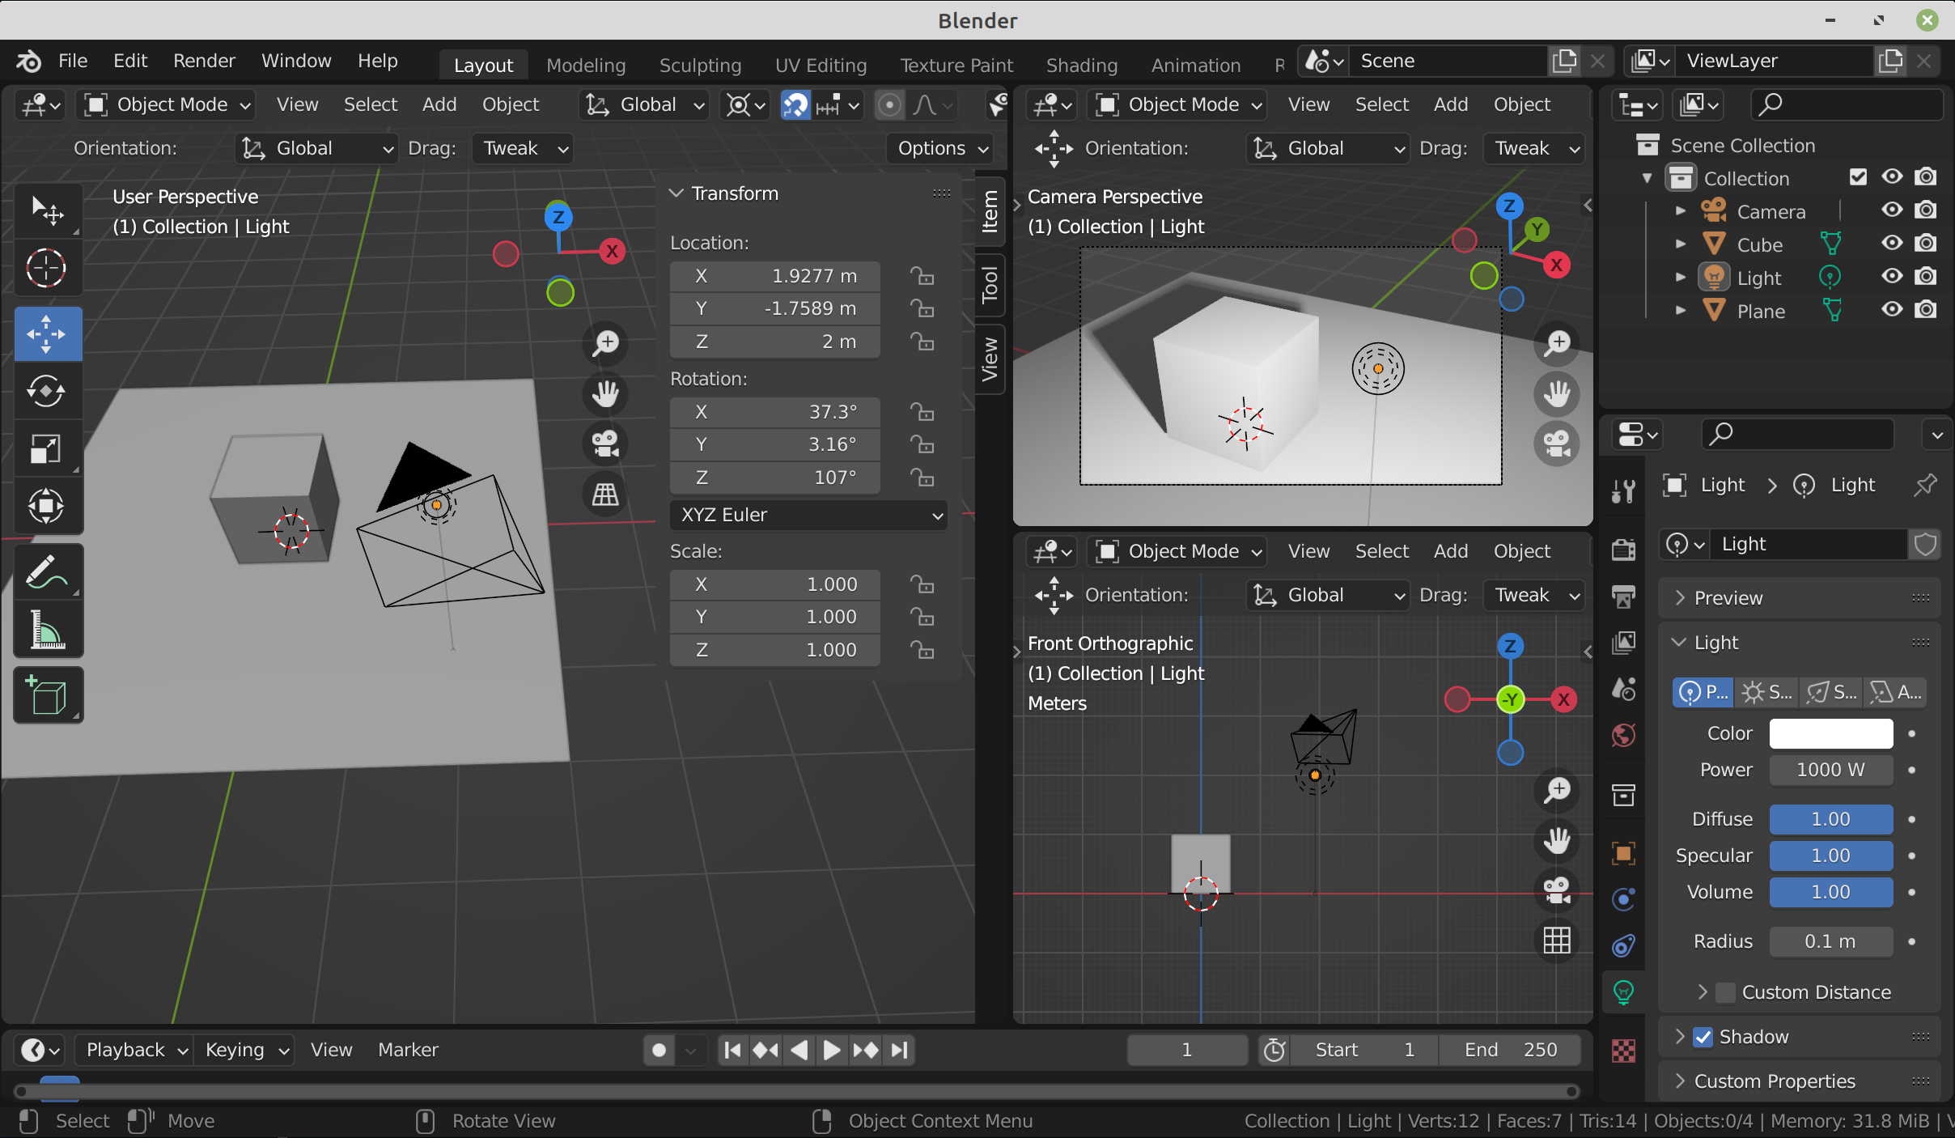Hide the Plane in the outliner
The image size is (1955, 1138).
(1891, 310)
